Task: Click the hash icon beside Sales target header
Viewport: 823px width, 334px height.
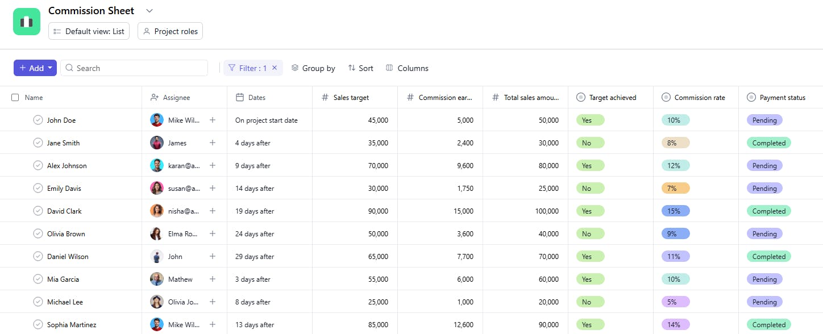Action: coord(325,97)
